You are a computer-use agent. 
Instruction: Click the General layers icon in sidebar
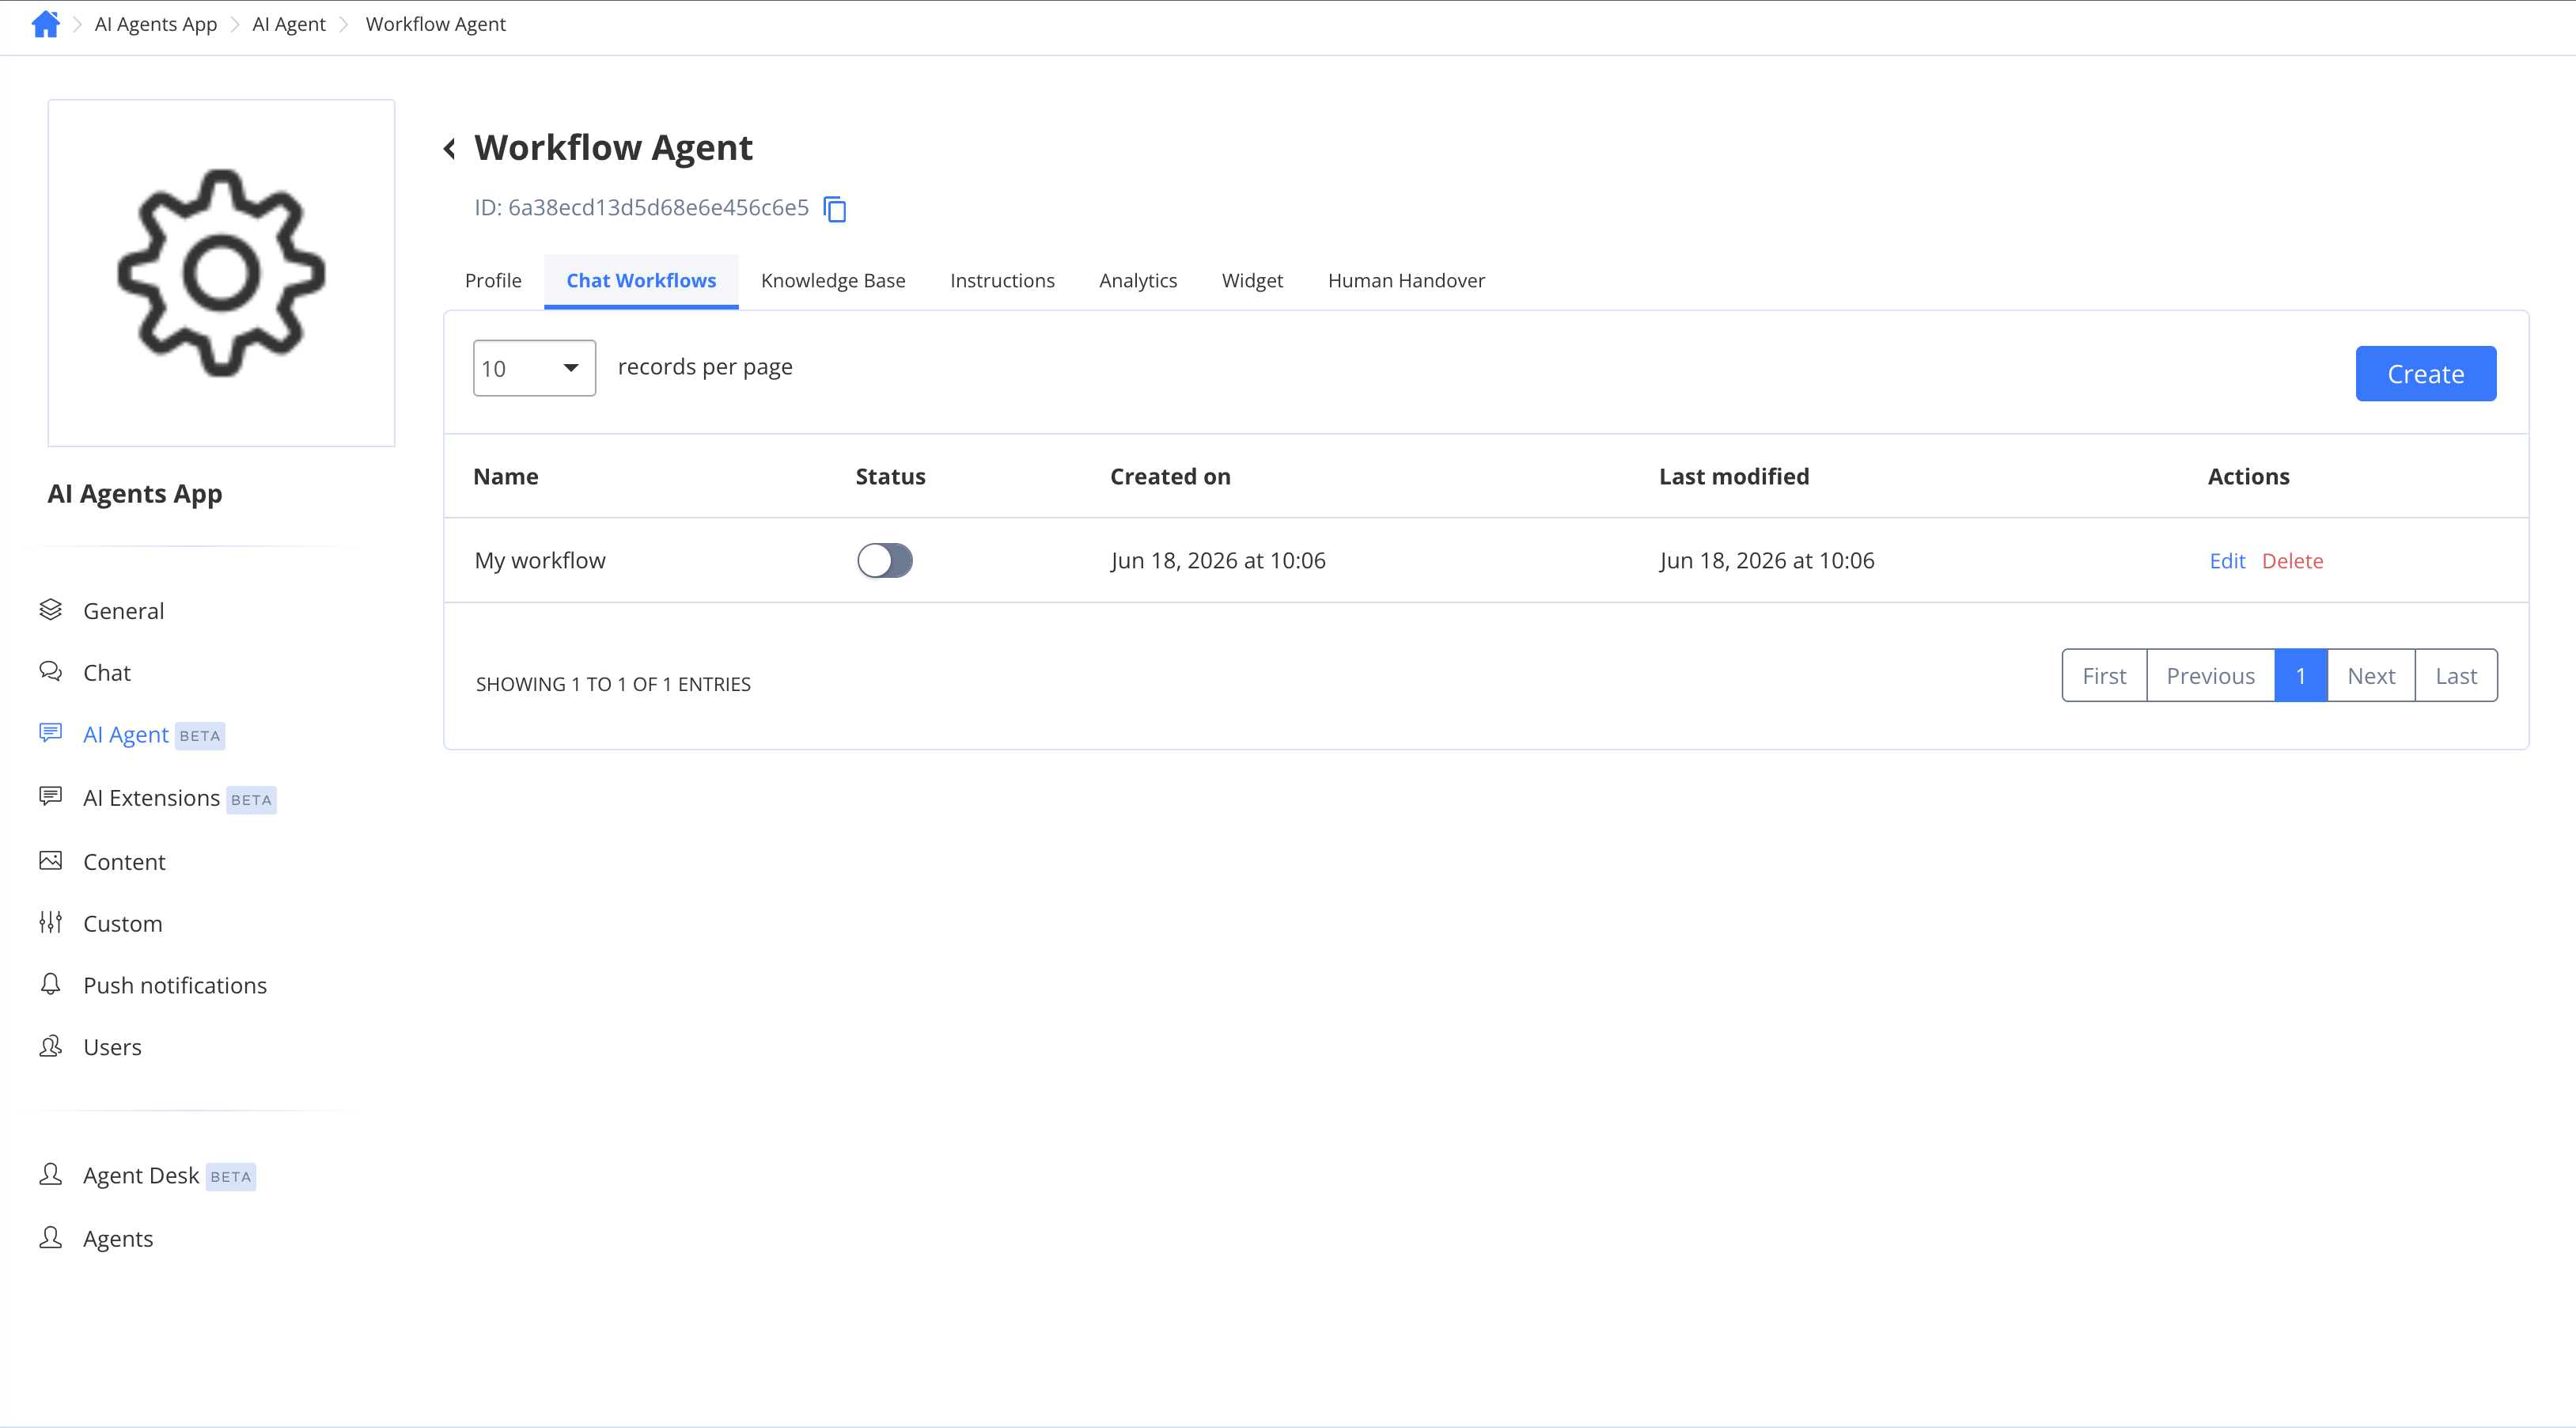click(51, 610)
